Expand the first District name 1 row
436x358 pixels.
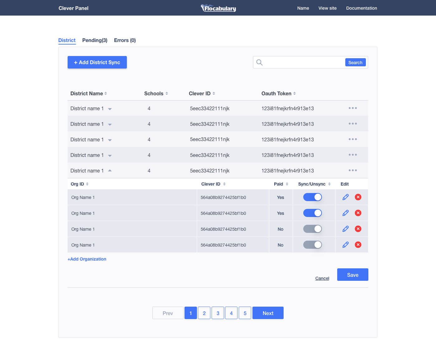pyautogui.click(x=110, y=109)
